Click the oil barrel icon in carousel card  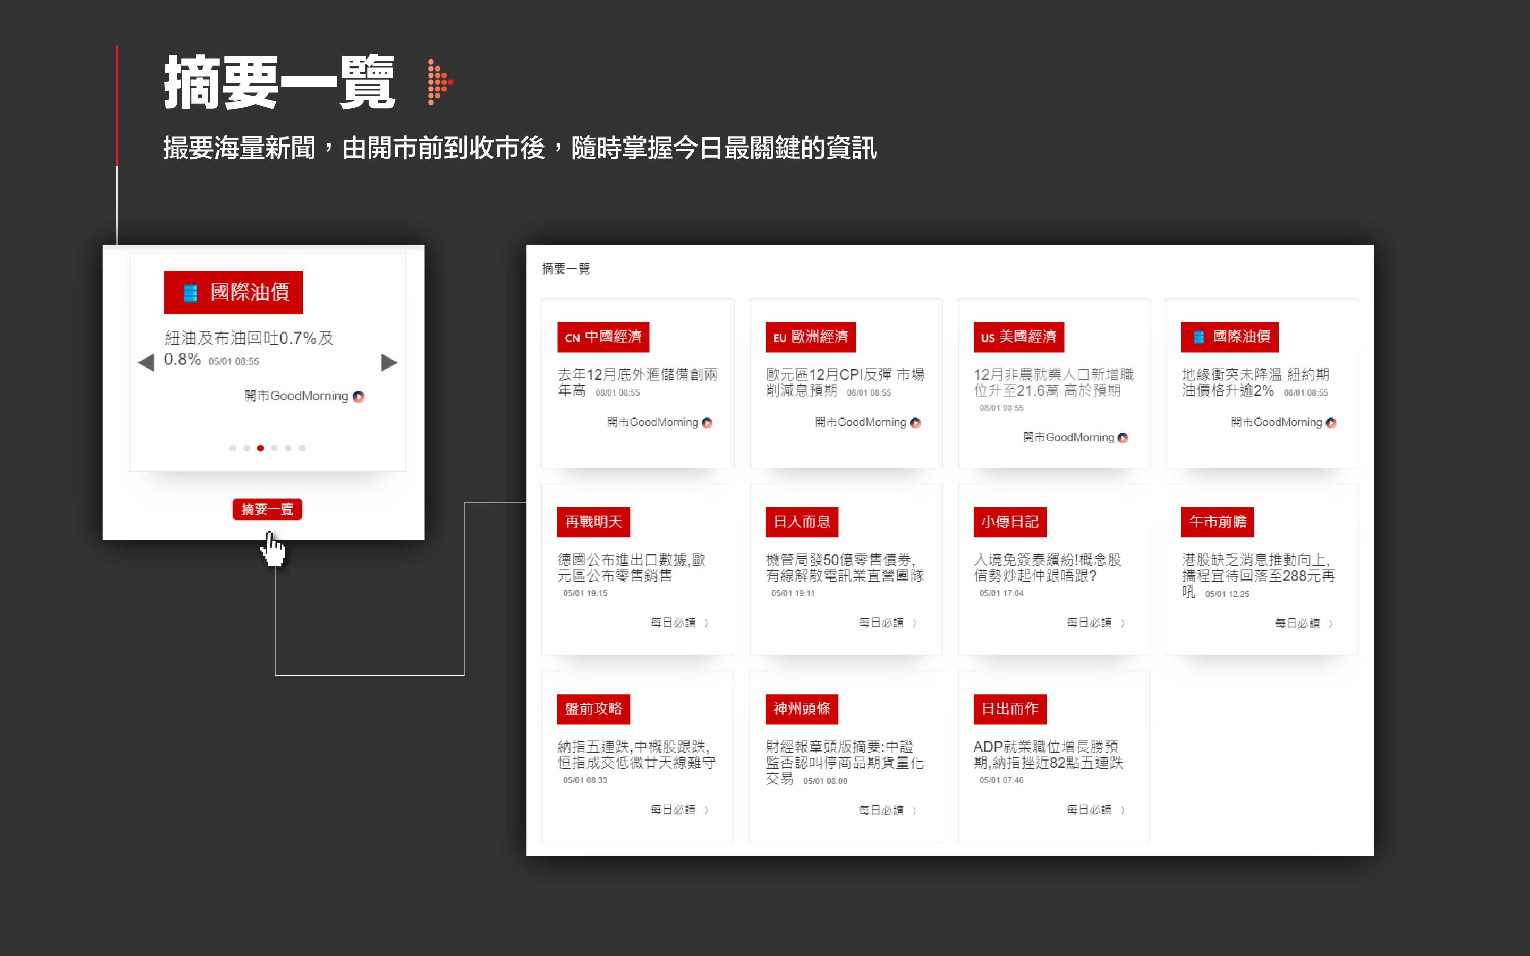coord(190,293)
